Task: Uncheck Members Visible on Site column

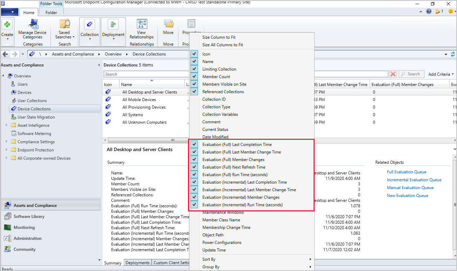Action: coord(195,84)
